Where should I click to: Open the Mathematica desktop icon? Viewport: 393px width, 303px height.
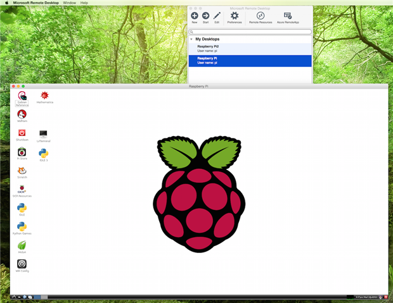[44, 96]
